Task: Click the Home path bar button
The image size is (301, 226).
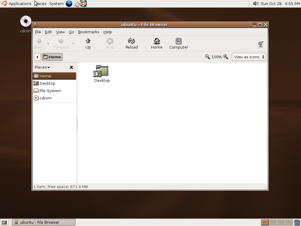Action: pyautogui.click(x=52, y=57)
